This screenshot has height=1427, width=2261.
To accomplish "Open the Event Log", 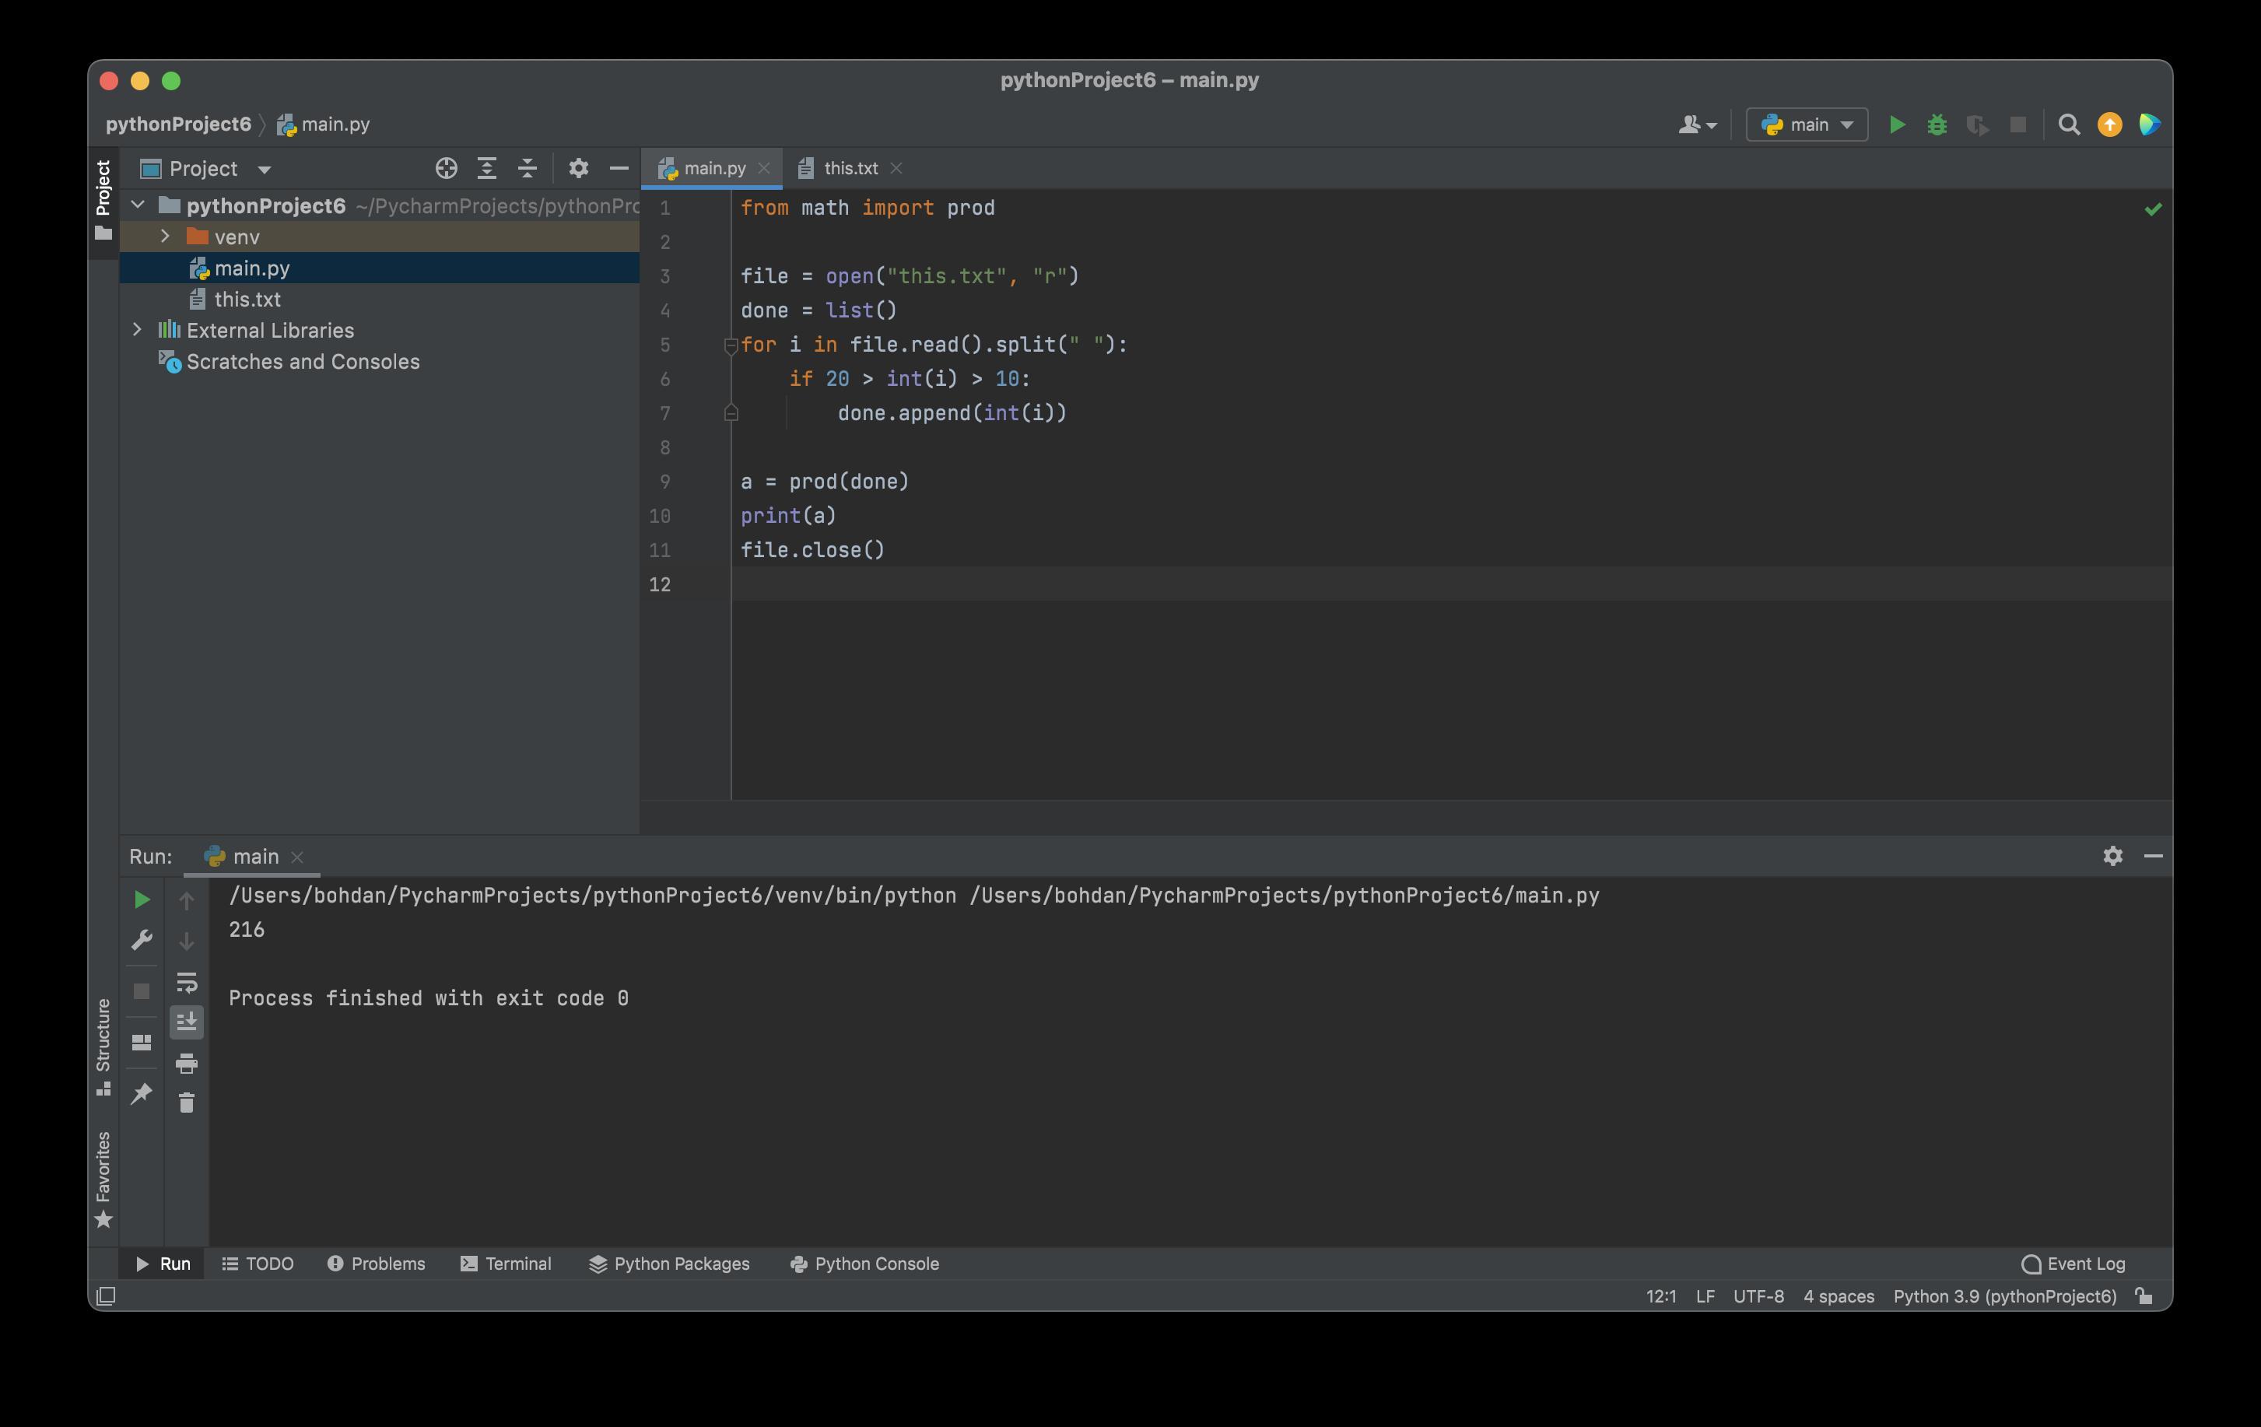I will pos(2073,1264).
